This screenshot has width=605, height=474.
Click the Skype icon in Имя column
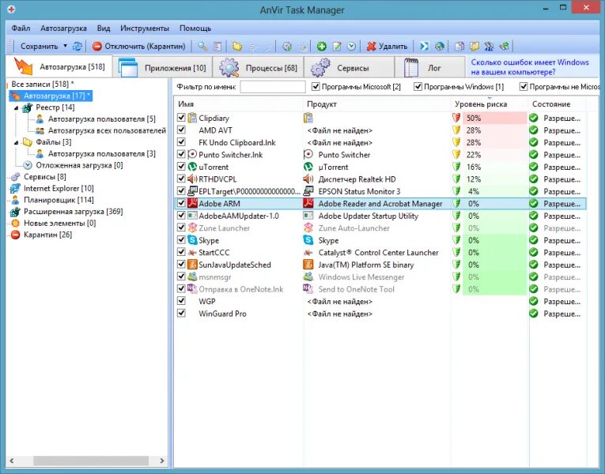point(192,240)
